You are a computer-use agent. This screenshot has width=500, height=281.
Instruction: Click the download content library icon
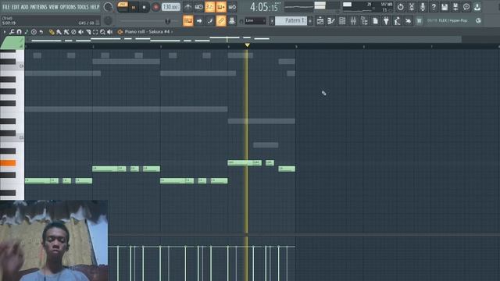[x=477, y=7]
